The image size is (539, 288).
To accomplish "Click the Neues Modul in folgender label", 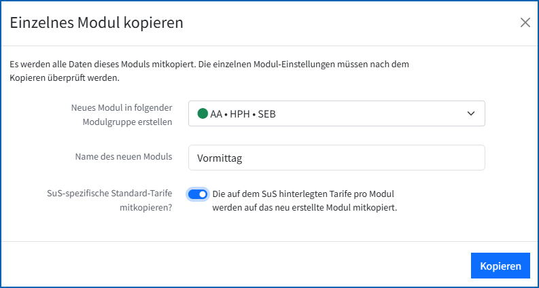I will (x=121, y=107).
